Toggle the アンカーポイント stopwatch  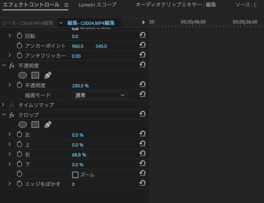pos(19,46)
